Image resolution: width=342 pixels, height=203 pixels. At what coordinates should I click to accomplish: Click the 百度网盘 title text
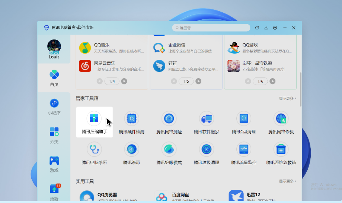point(180,195)
